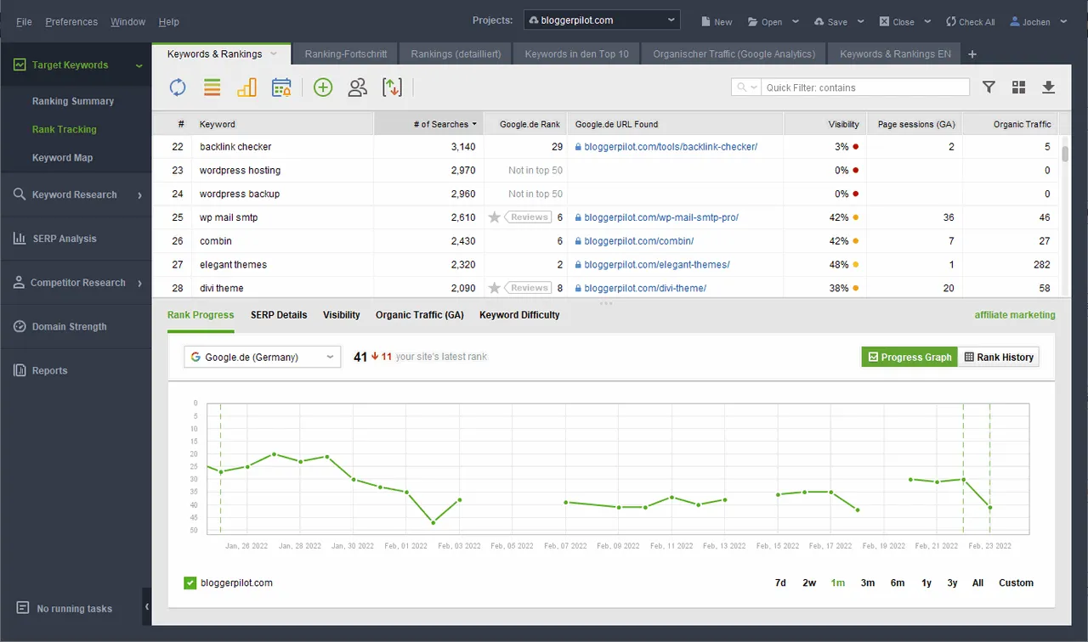Open the bloggerpilot.com Projects dropdown
The height and width of the screenshot is (642, 1088).
click(602, 20)
